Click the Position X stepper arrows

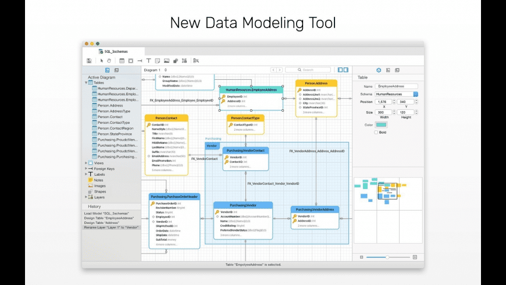pyautogui.click(x=394, y=102)
